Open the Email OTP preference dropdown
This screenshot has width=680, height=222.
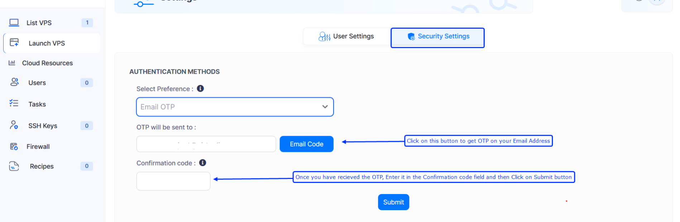(229, 107)
